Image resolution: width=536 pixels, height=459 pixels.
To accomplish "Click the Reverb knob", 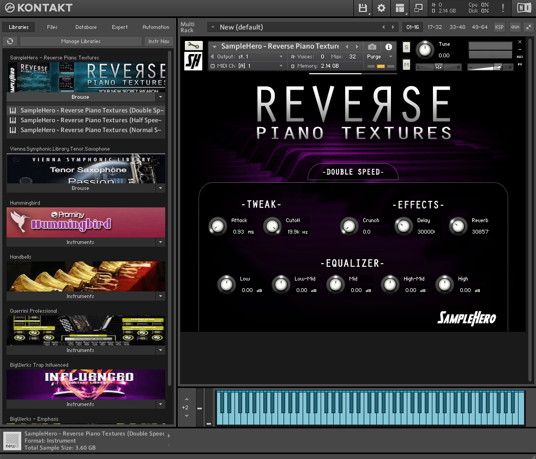I will click(x=458, y=226).
